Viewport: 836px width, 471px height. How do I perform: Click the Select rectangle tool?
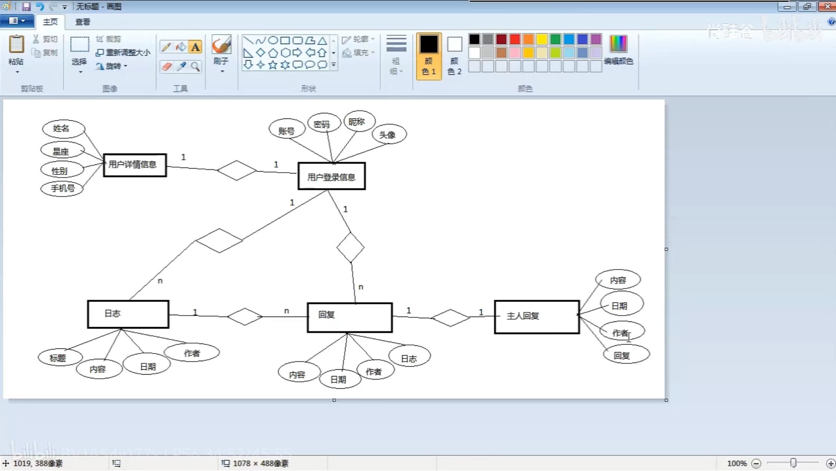80,44
